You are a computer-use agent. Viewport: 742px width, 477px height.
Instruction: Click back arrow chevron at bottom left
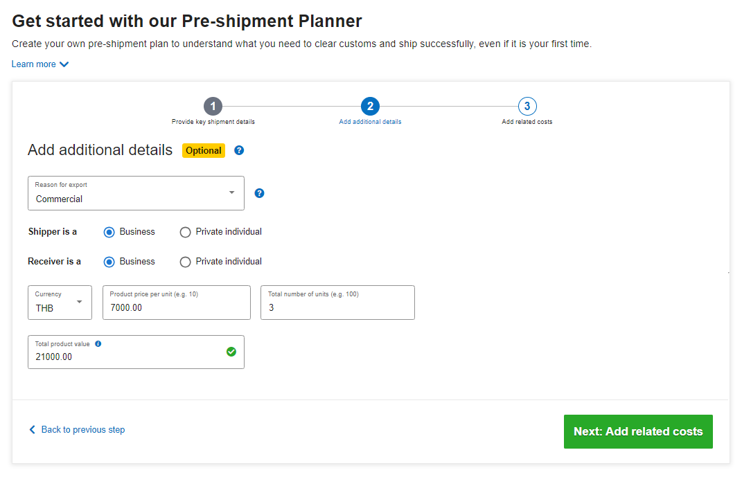point(32,430)
